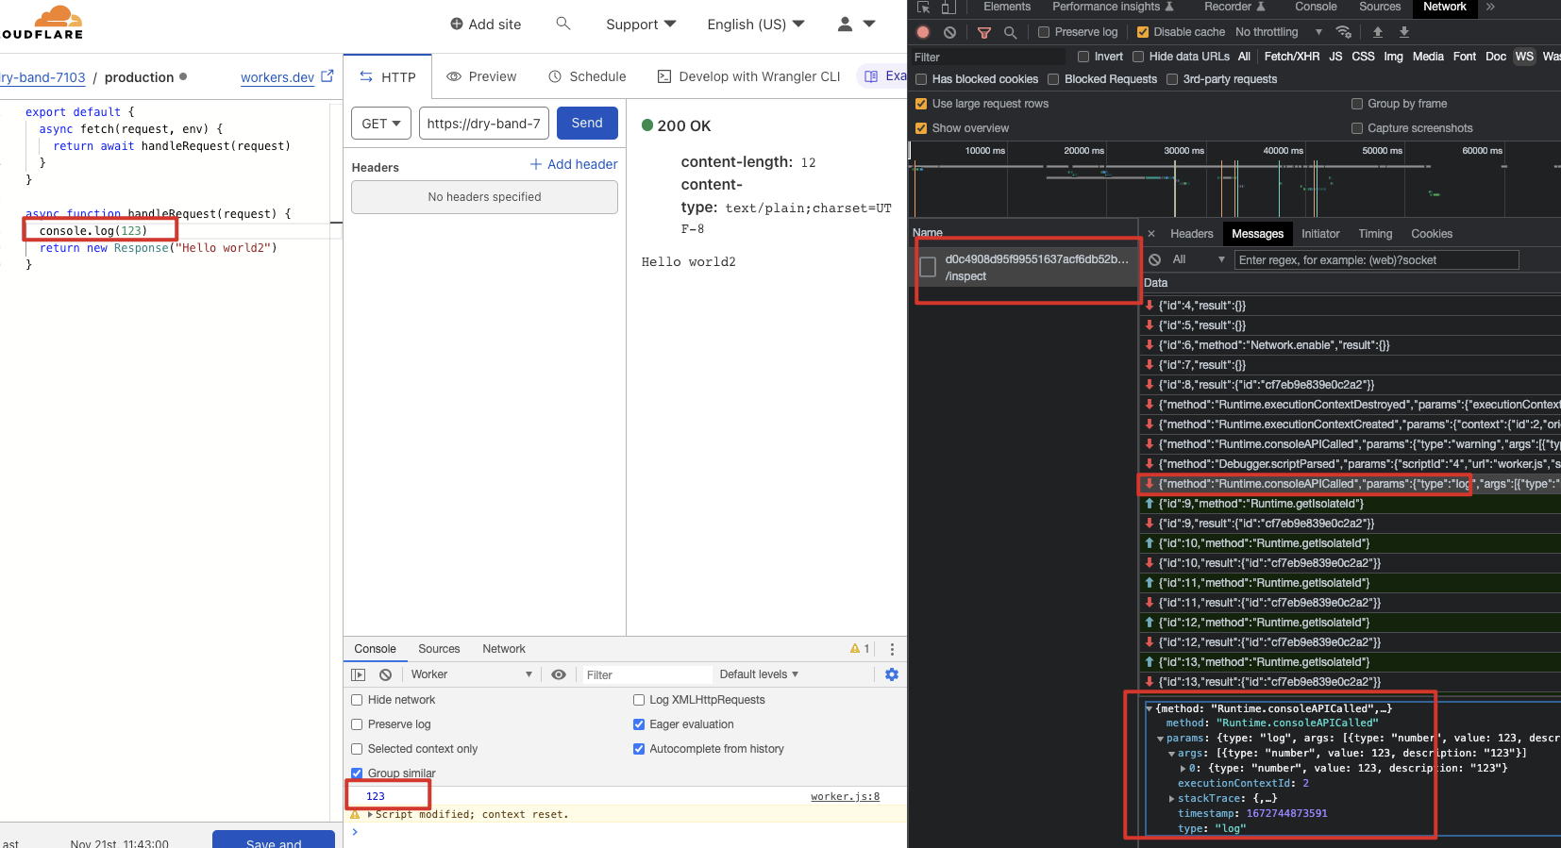Check Has blocked cookies checkbox

coord(921,79)
